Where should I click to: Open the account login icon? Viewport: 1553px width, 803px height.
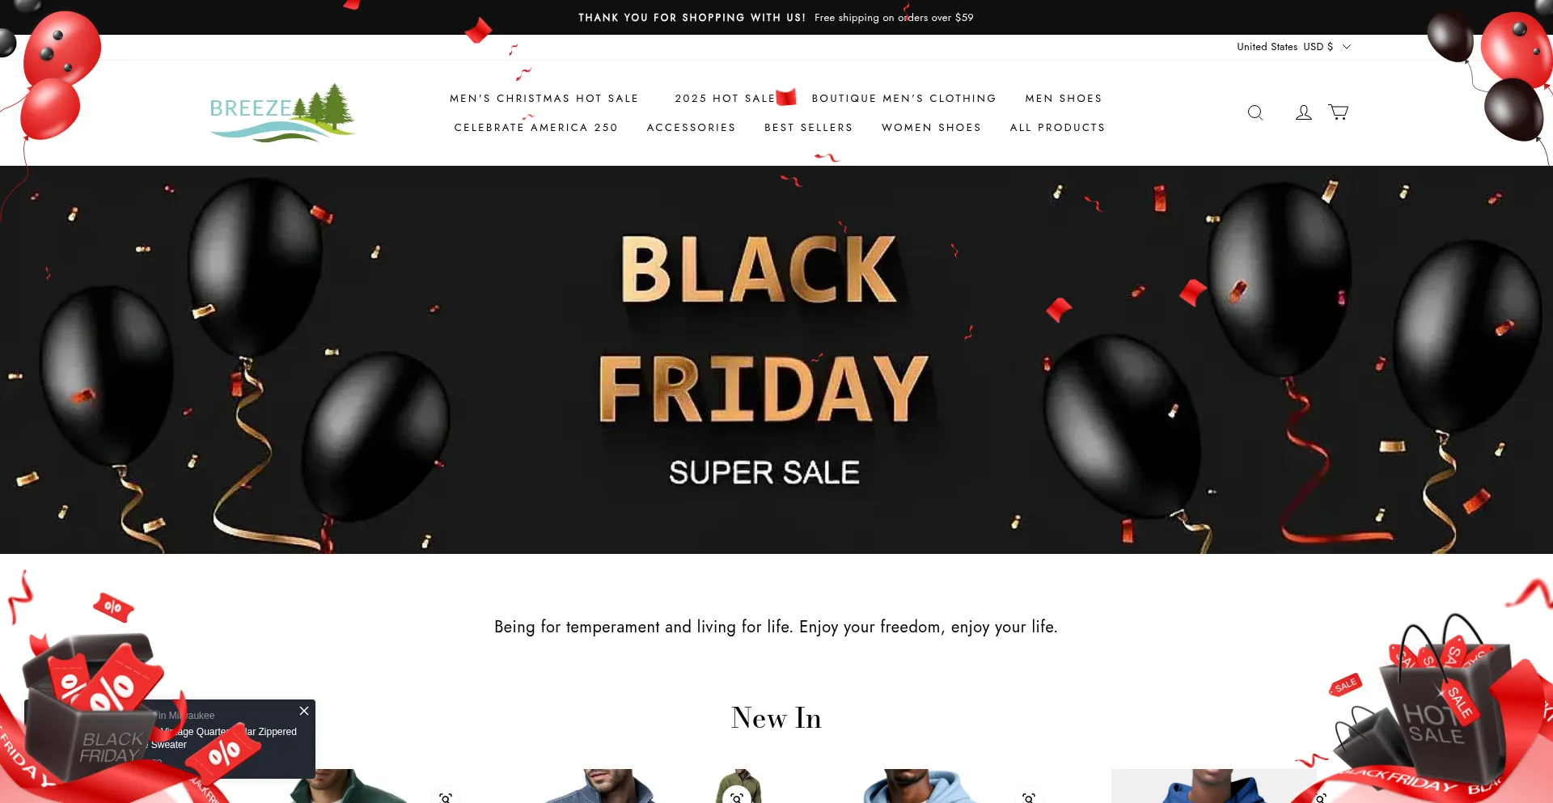1304,112
